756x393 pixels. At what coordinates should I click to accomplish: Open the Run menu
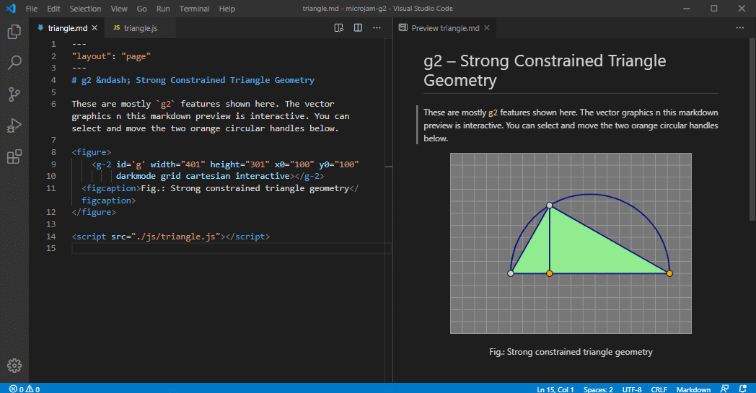pyautogui.click(x=163, y=9)
